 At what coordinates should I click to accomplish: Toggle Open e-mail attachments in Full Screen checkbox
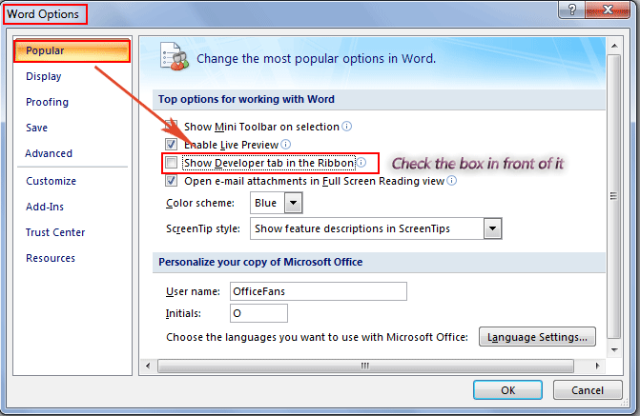point(171,180)
